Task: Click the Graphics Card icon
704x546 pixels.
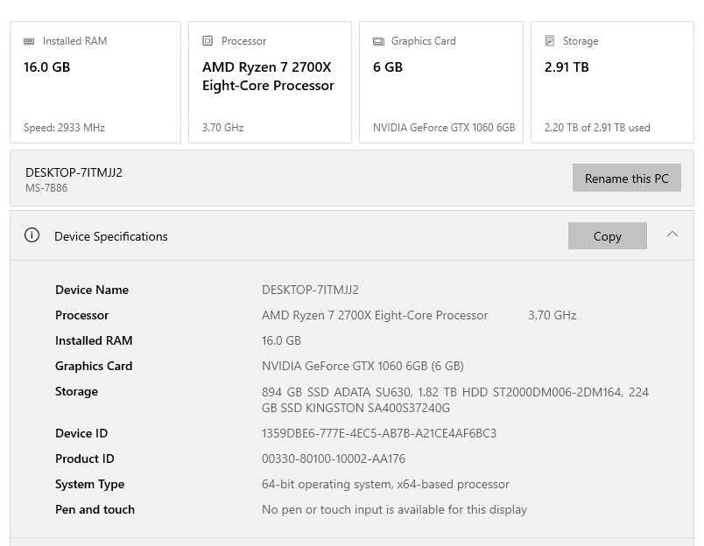Action: pyautogui.click(x=378, y=41)
